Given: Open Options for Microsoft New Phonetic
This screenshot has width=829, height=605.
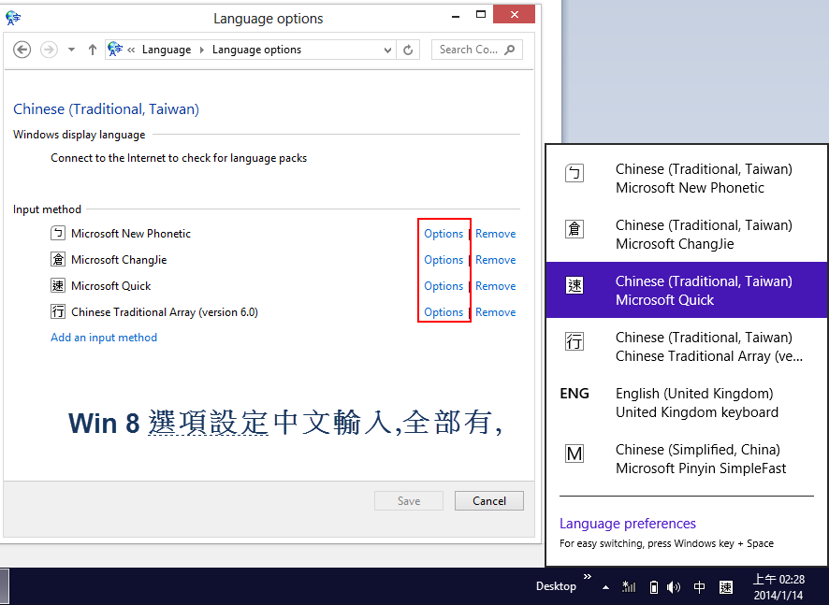Looking at the screenshot, I should (444, 234).
